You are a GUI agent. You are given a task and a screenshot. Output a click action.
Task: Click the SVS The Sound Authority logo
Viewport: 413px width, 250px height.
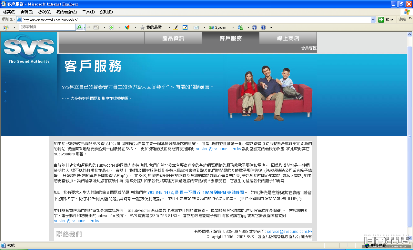click(29, 48)
